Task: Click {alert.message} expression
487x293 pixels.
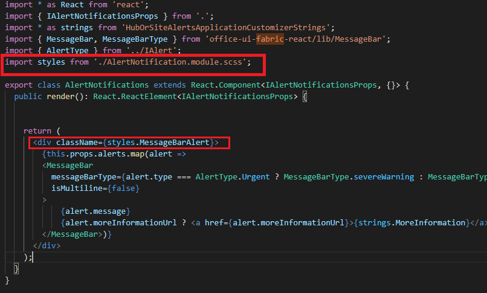Action: 95,211
